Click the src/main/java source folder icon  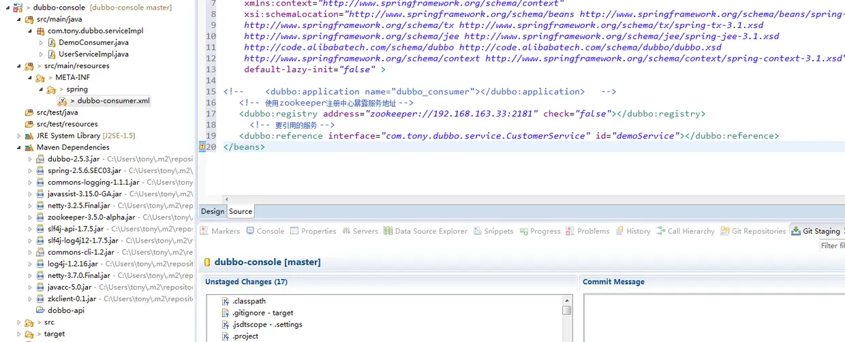coord(29,19)
